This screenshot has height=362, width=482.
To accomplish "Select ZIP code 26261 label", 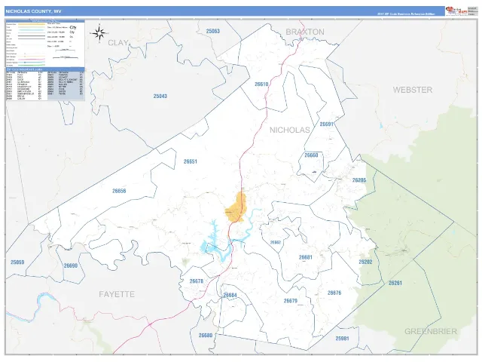I will pos(395,284).
